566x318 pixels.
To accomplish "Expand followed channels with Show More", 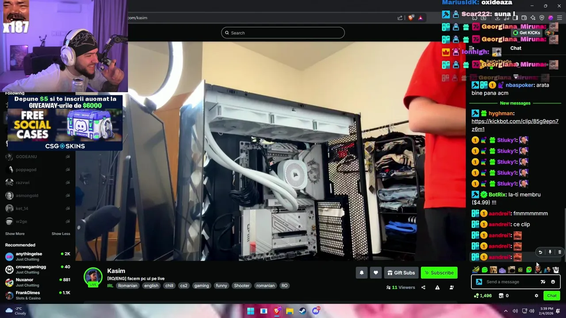I will click(x=15, y=234).
